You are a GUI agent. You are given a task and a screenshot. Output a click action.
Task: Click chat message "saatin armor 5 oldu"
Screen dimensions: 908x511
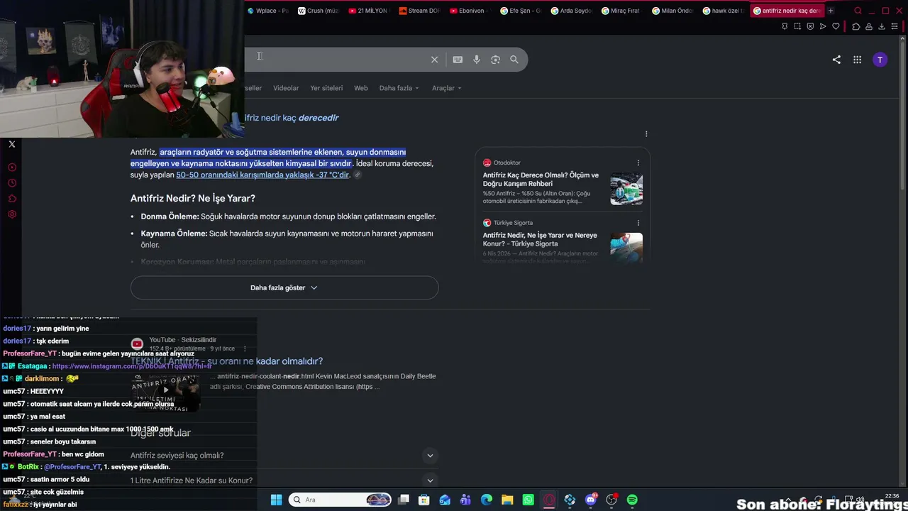point(60,480)
